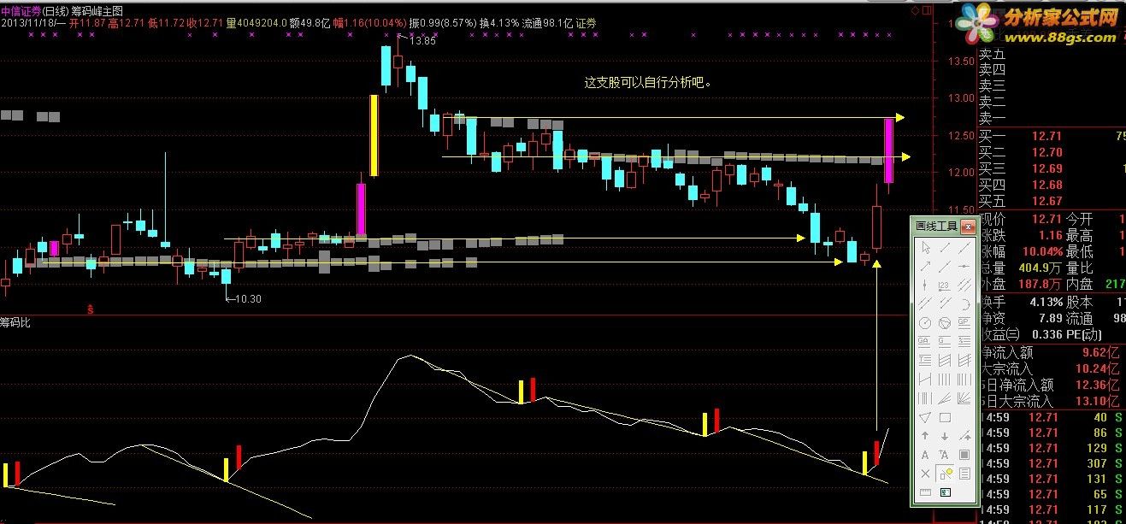Select the ruler tool at palette bottom

(x=925, y=491)
